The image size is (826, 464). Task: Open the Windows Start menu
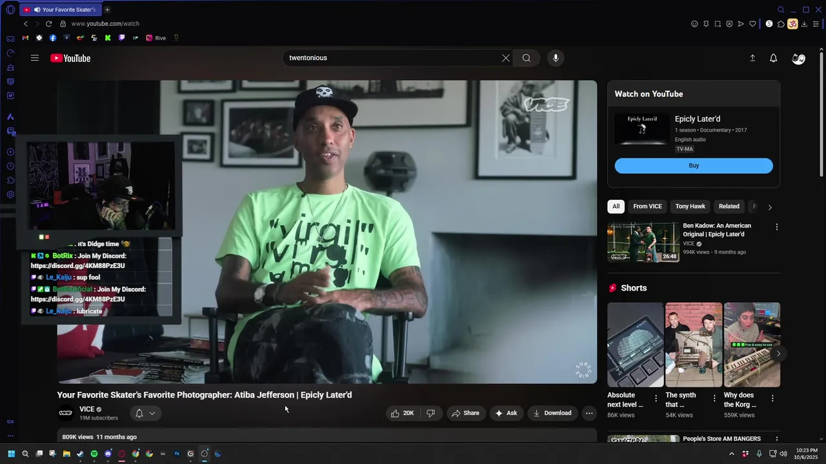pos(11,454)
